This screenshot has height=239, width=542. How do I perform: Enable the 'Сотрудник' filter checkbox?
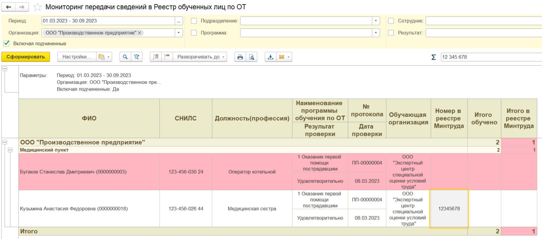click(x=391, y=21)
